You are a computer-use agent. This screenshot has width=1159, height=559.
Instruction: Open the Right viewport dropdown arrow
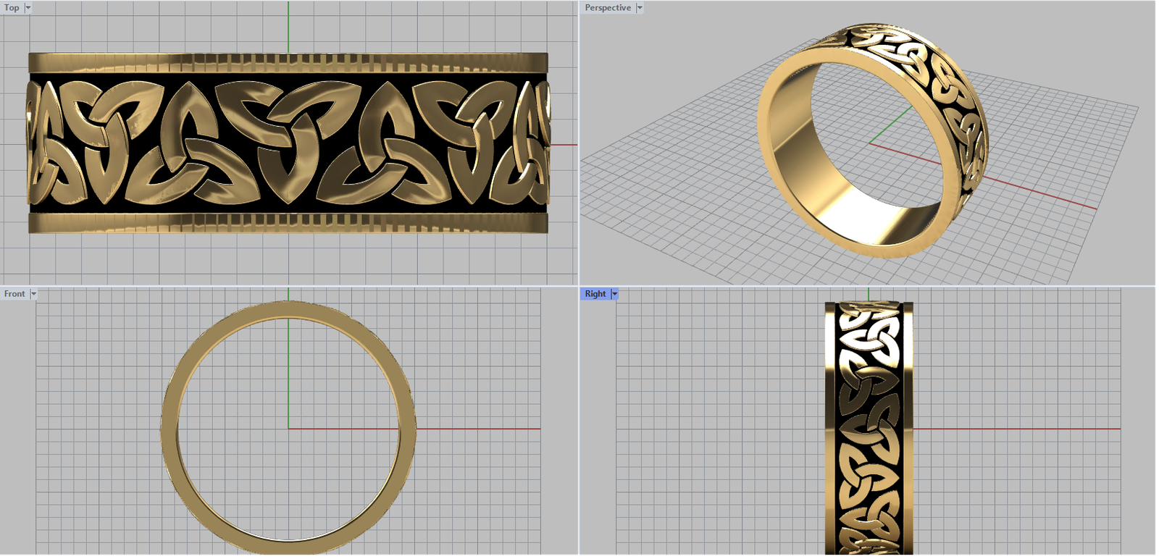[x=614, y=294]
